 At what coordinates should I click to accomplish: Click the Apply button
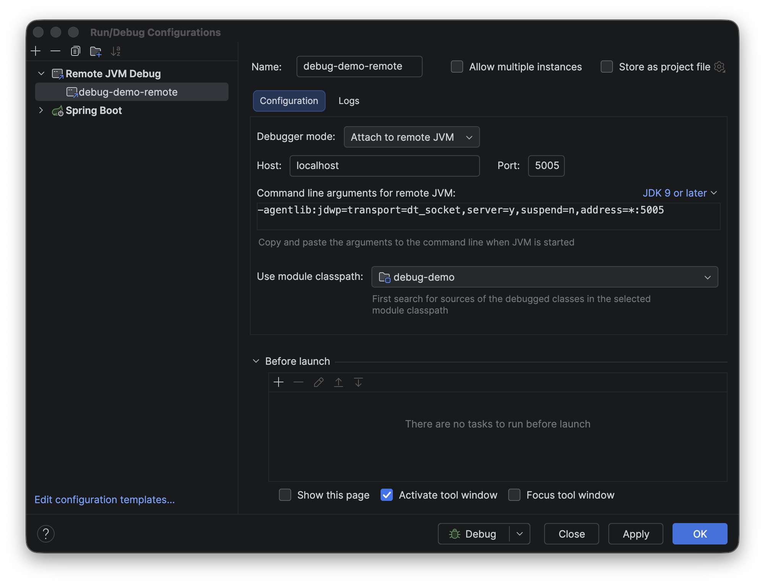[x=635, y=534]
